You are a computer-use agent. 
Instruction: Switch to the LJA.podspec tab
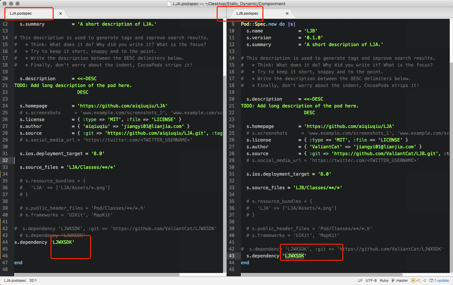coord(35,13)
